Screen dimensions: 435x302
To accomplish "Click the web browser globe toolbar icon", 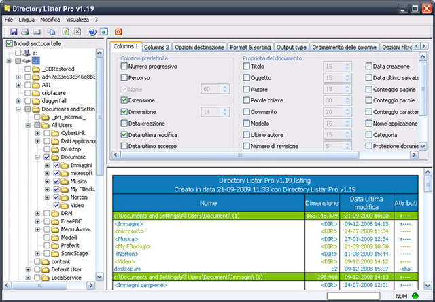I will click(104, 32).
